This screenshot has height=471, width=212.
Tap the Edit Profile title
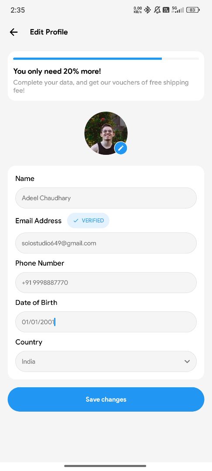pos(49,32)
